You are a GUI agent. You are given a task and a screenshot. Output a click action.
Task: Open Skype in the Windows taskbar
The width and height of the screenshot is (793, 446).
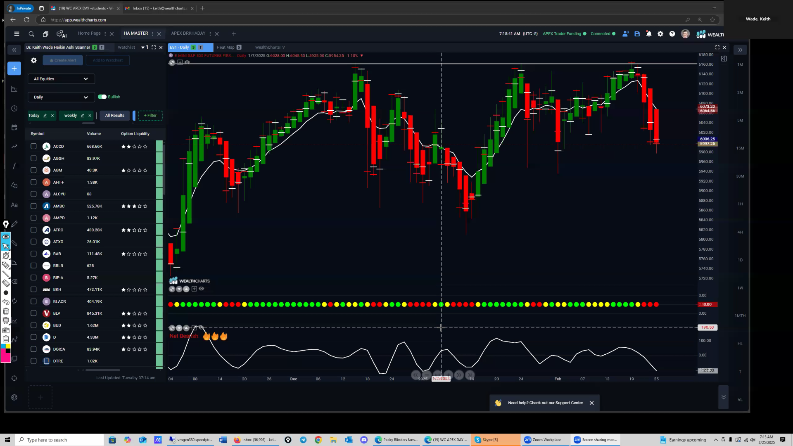496,440
